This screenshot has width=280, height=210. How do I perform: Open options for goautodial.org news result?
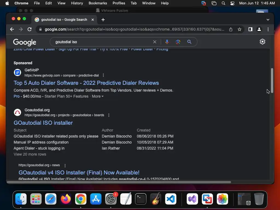point(65,165)
